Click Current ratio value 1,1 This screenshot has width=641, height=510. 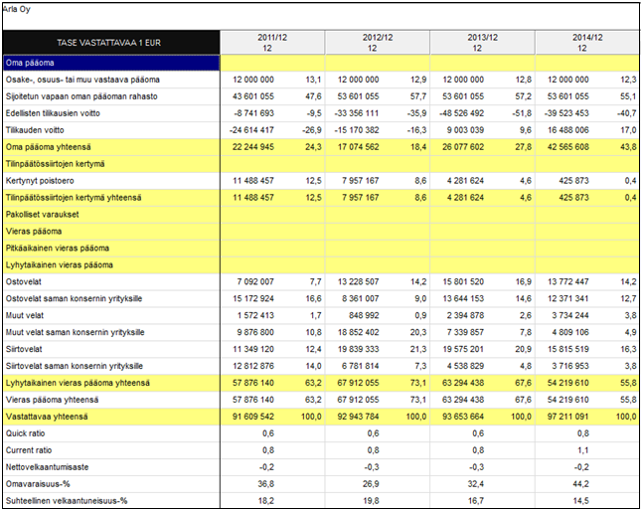[583, 450]
